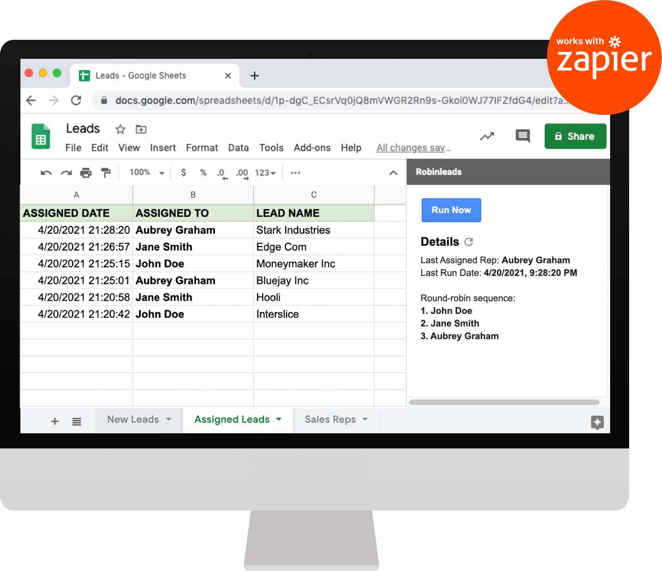Click the All changes saved link
Screen dimensions: 662x571
(x=413, y=148)
